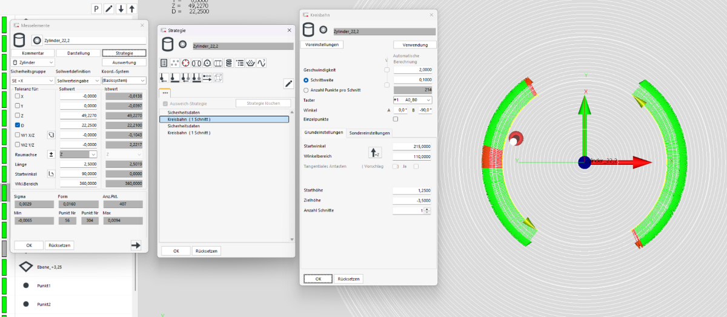
Task: Click the pencil edit icon in Strategie window
Action: (288, 84)
